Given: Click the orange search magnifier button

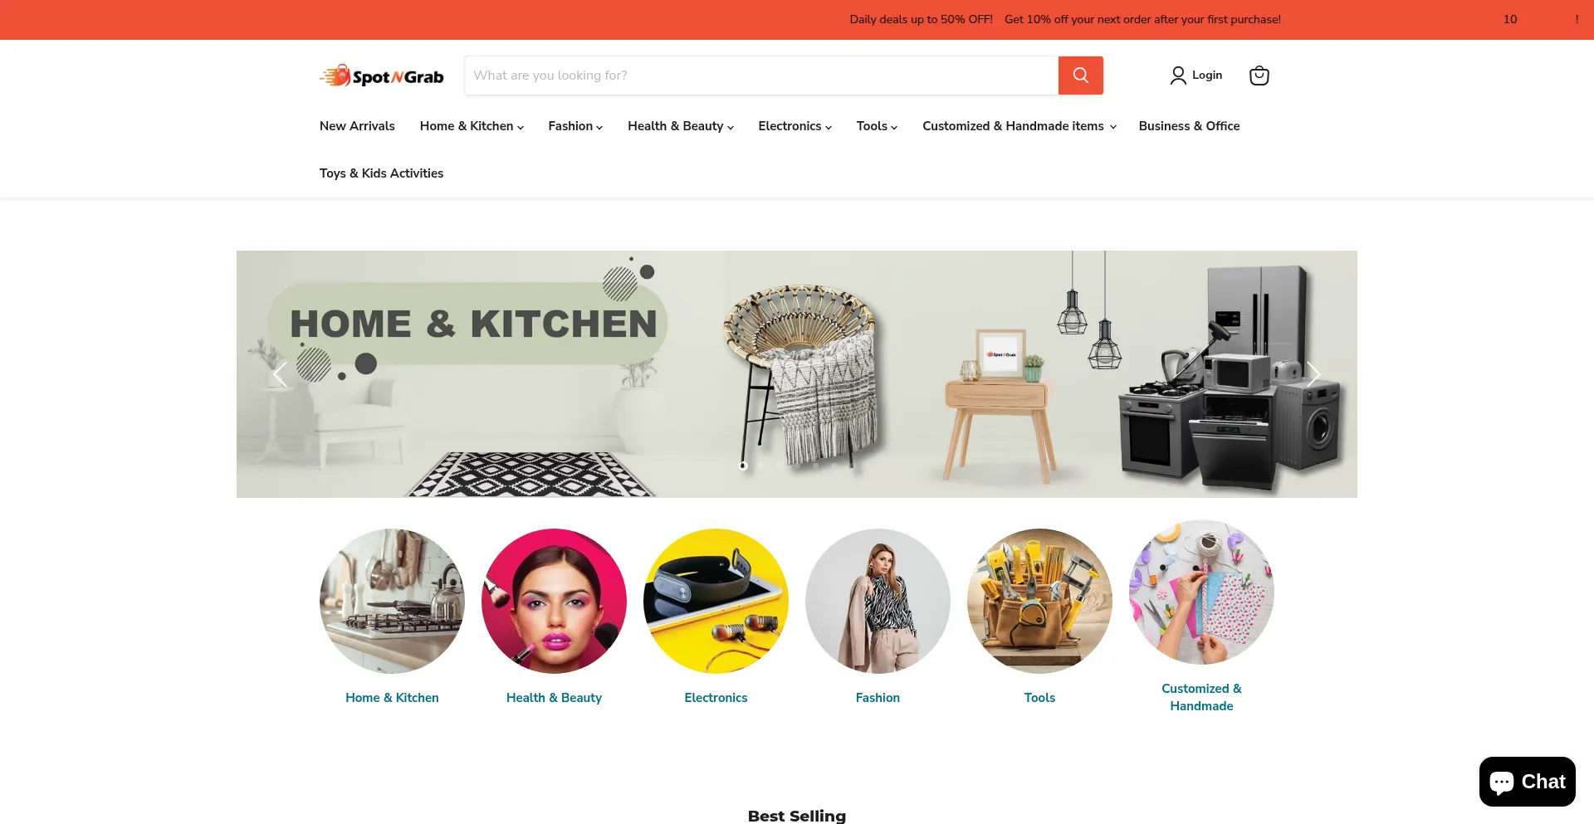Looking at the screenshot, I should pyautogui.click(x=1080, y=76).
